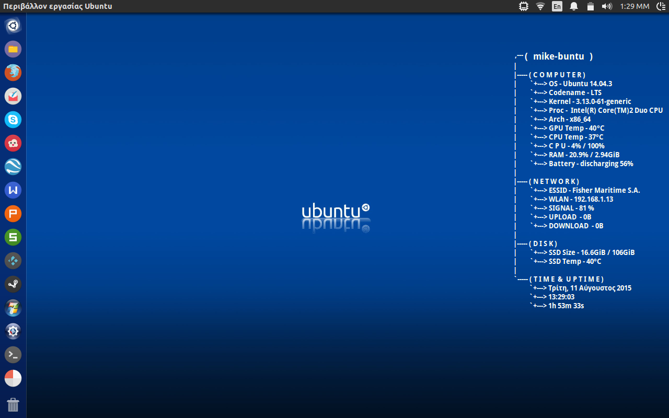Launch the Firefox web browser
Image resolution: width=669 pixels, height=418 pixels.
(x=13, y=73)
